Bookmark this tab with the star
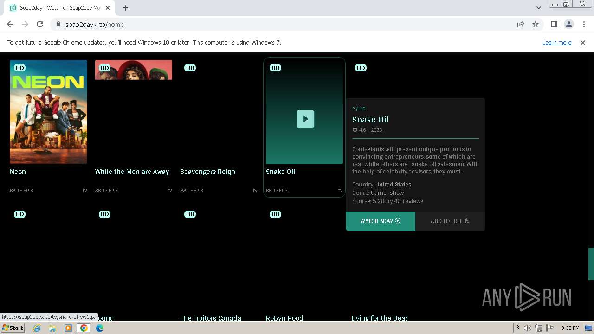The width and height of the screenshot is (594, 334). click(536, 25)
